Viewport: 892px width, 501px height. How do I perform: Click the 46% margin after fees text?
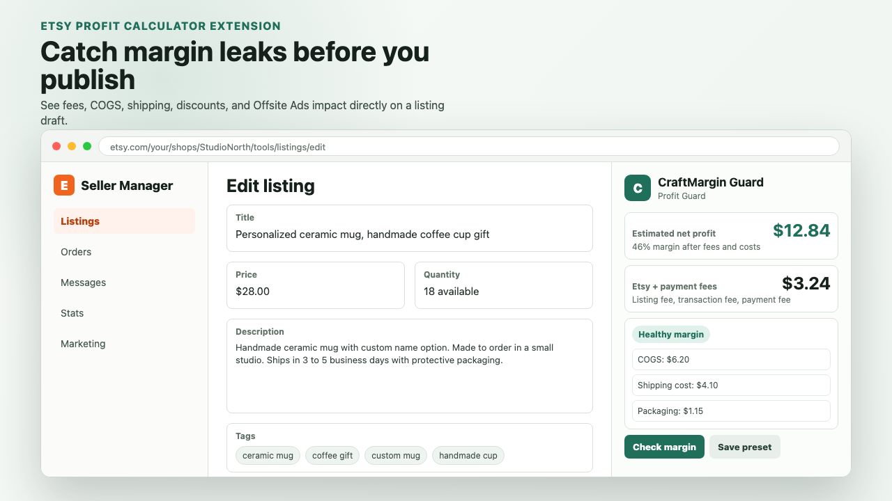tap(696, 247)
